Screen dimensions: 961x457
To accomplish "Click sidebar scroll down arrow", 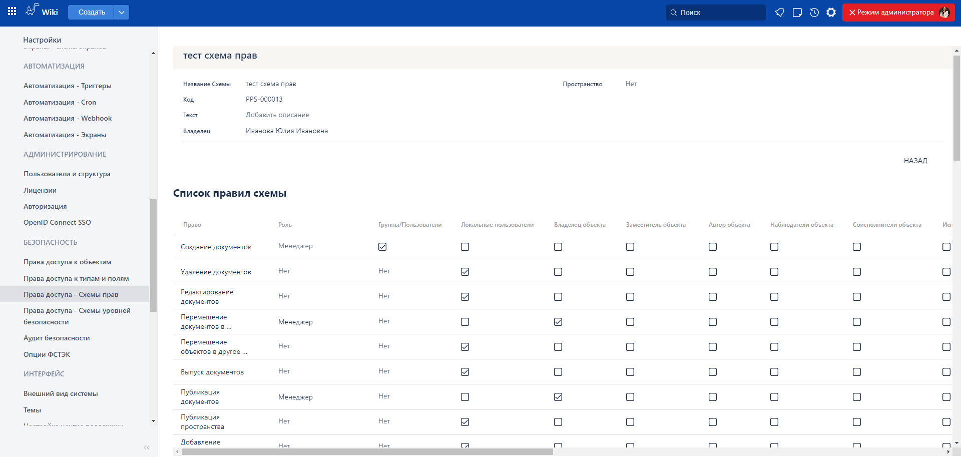I will (153, 421).
